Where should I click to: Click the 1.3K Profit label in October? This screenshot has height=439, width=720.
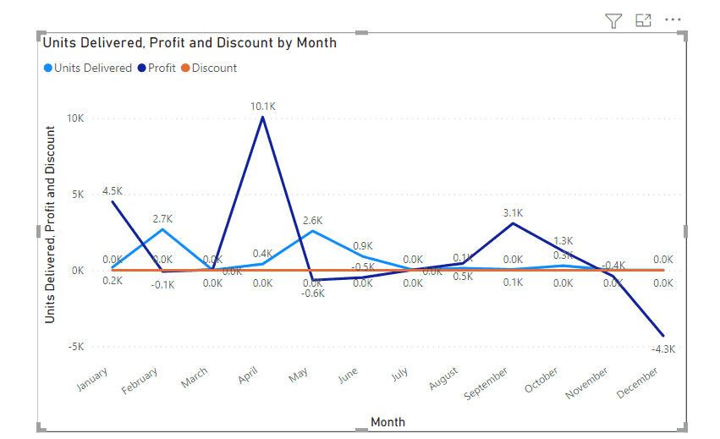click(x=563, y=241)
